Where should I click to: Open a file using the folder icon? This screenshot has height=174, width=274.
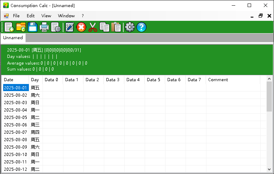coord(21,27)
